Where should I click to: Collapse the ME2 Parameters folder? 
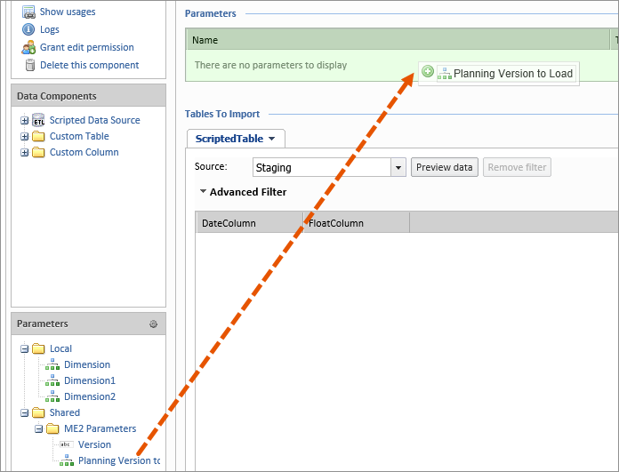39,429
